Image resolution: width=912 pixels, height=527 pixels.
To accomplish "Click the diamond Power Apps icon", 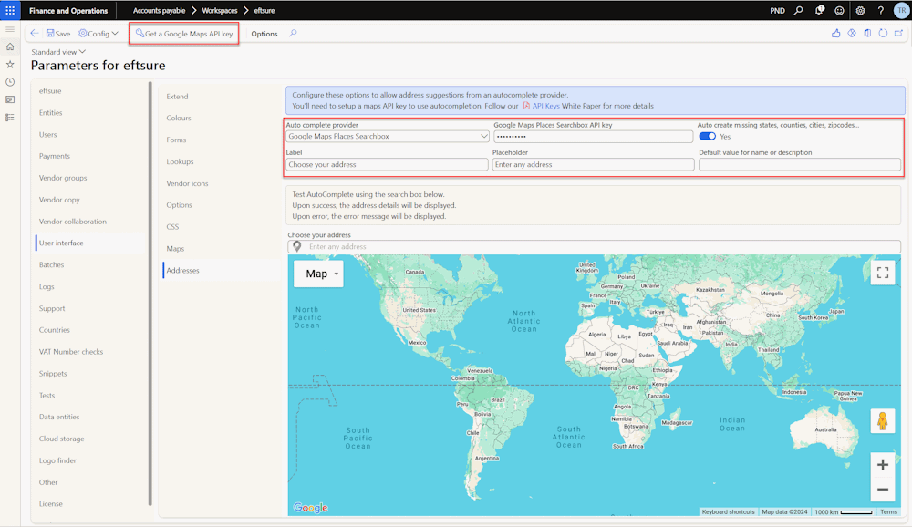I will [x=852, y=33].
